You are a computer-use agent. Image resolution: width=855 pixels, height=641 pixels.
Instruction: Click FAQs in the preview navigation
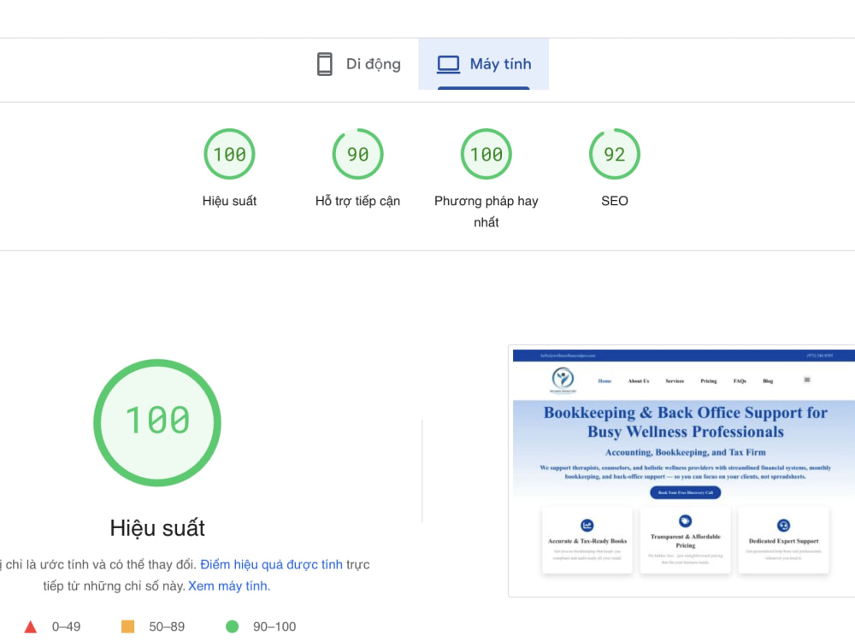tap(740, 381)
